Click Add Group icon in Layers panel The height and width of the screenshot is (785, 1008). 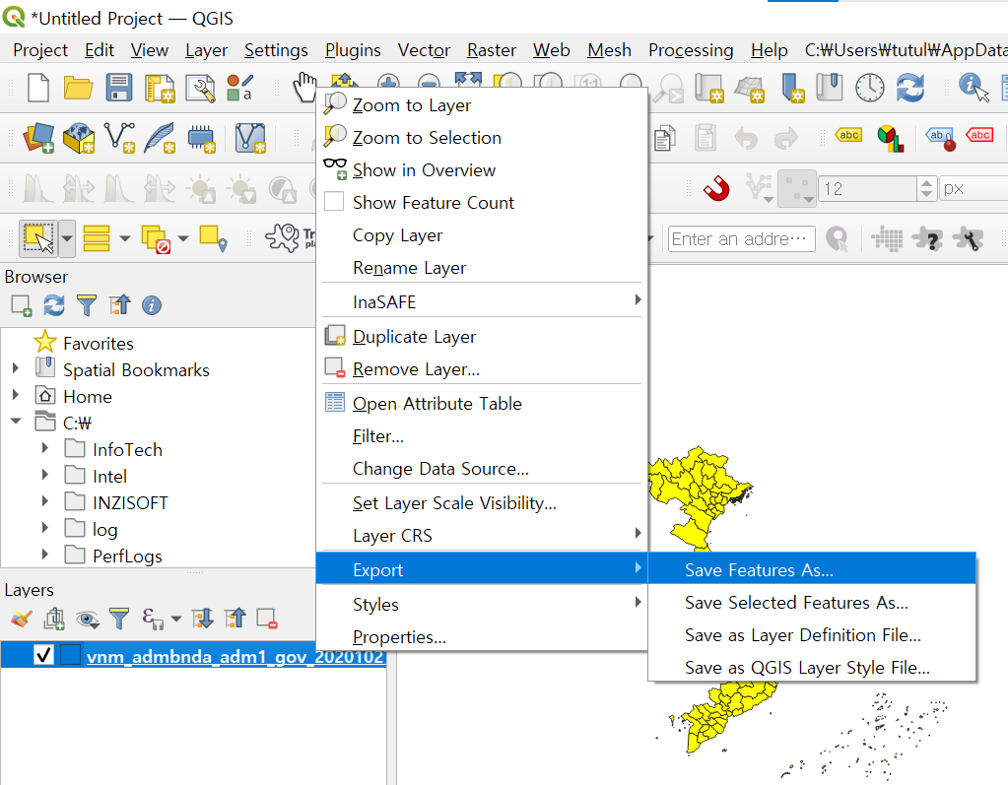tap(54, 619)
